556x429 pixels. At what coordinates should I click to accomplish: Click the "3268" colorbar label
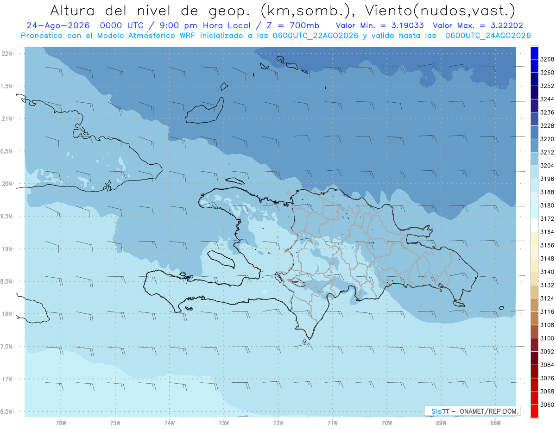(x=547, y=59)
